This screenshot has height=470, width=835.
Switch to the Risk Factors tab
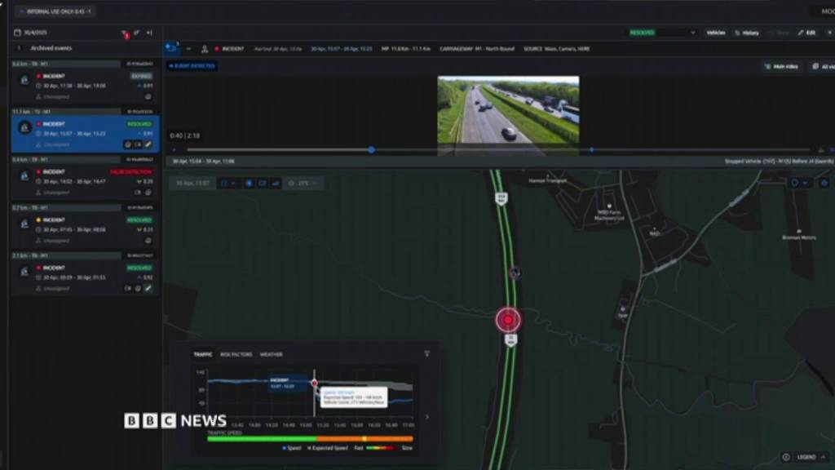point(236,355)
